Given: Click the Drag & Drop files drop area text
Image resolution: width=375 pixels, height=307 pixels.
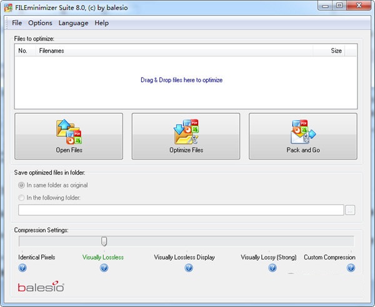Looking at the screenshot, I should [x=181, y=80].
